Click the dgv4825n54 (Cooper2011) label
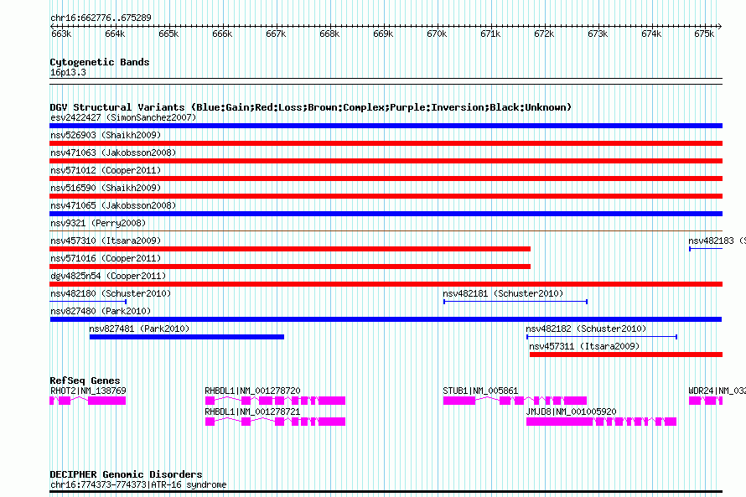Image resolution: width=746 pixels, height=497 pixels. [x=108, y=276]
